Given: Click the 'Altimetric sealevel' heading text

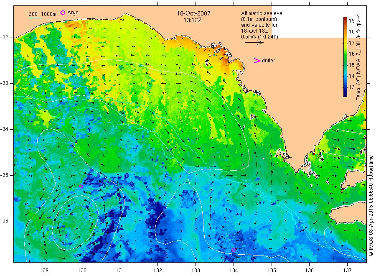Looking at the screenshot, I should point(262,13).
